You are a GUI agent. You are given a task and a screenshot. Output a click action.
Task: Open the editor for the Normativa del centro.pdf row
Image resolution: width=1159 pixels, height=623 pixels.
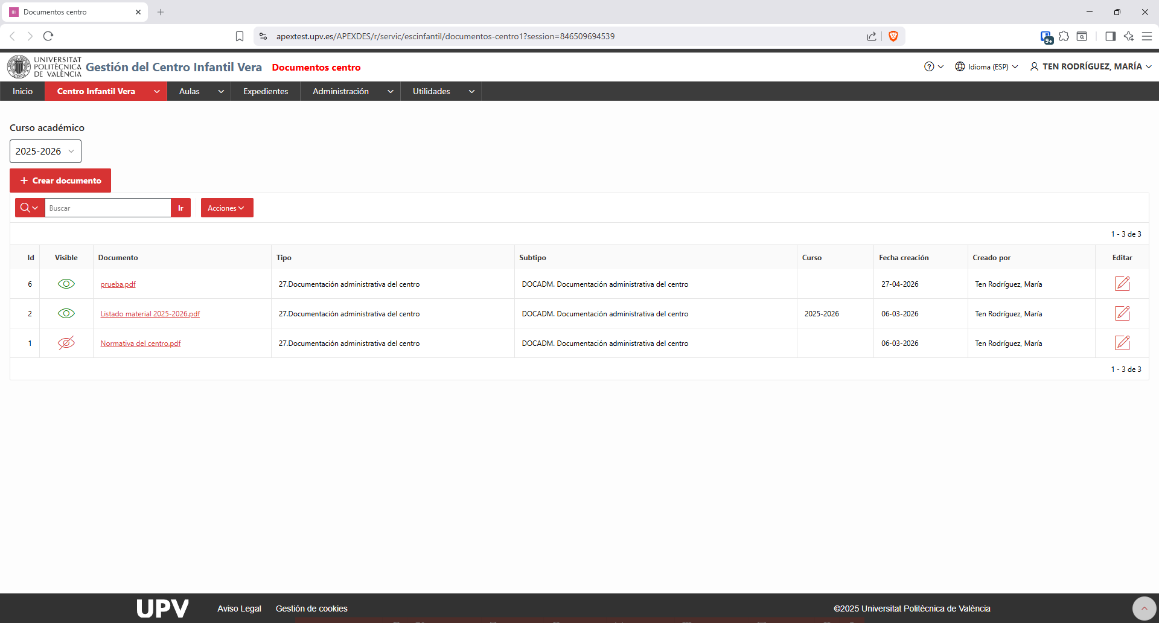tap(1122, 343)
